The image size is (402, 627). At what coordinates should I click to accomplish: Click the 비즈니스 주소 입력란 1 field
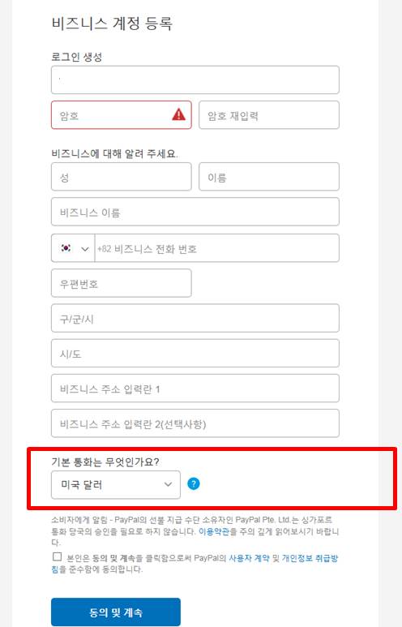pos(195,389)
